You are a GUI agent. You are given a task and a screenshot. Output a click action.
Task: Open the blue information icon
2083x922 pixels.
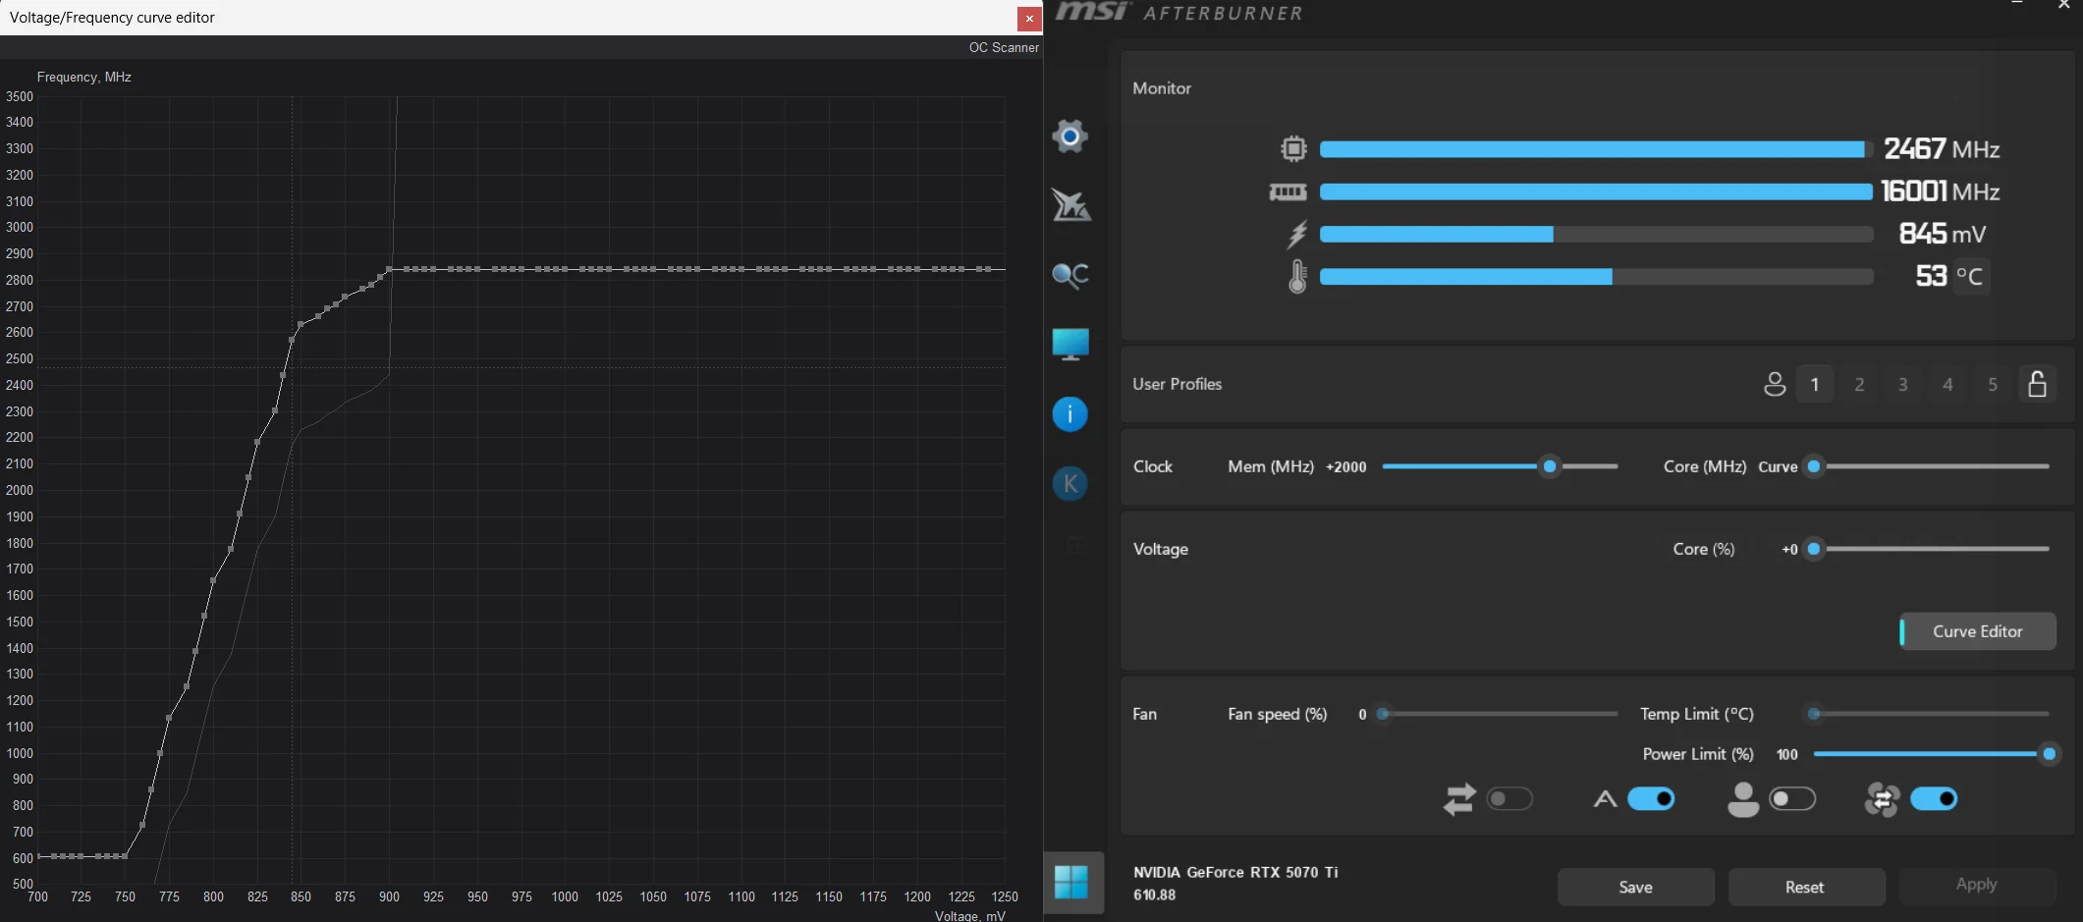[x=1069, y=414]
